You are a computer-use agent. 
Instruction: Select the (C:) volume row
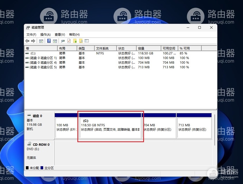point(113,53)
